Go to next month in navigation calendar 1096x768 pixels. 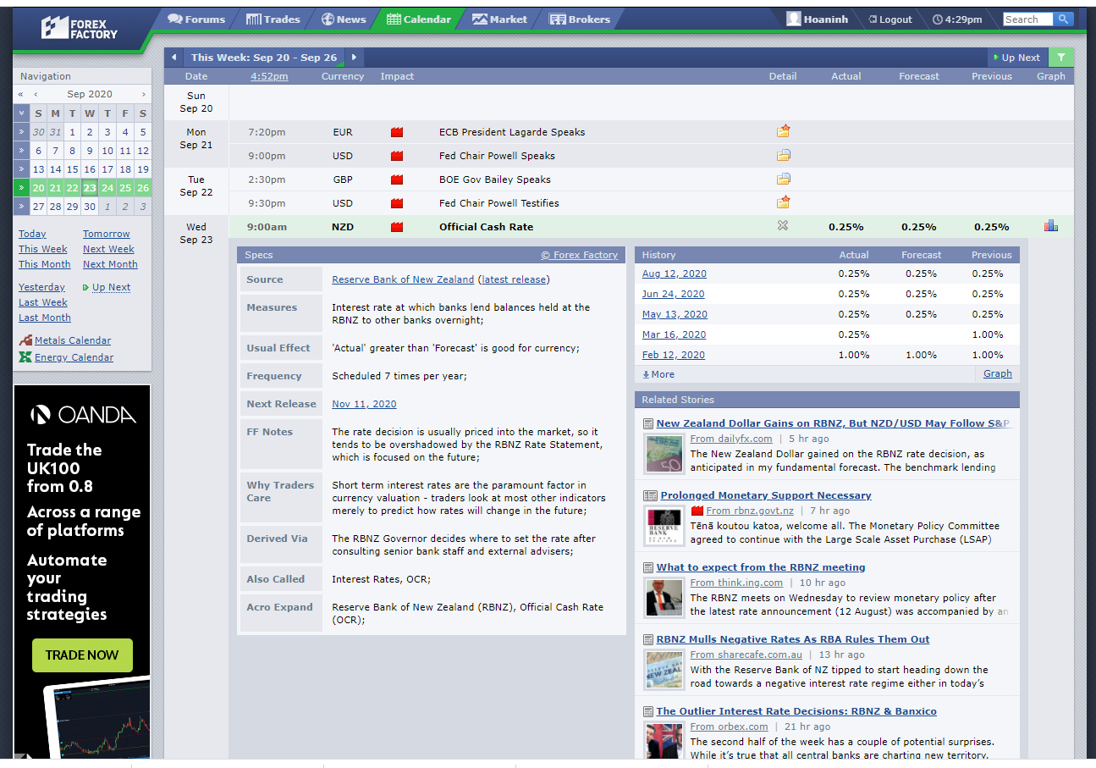[x=144, y=94]
